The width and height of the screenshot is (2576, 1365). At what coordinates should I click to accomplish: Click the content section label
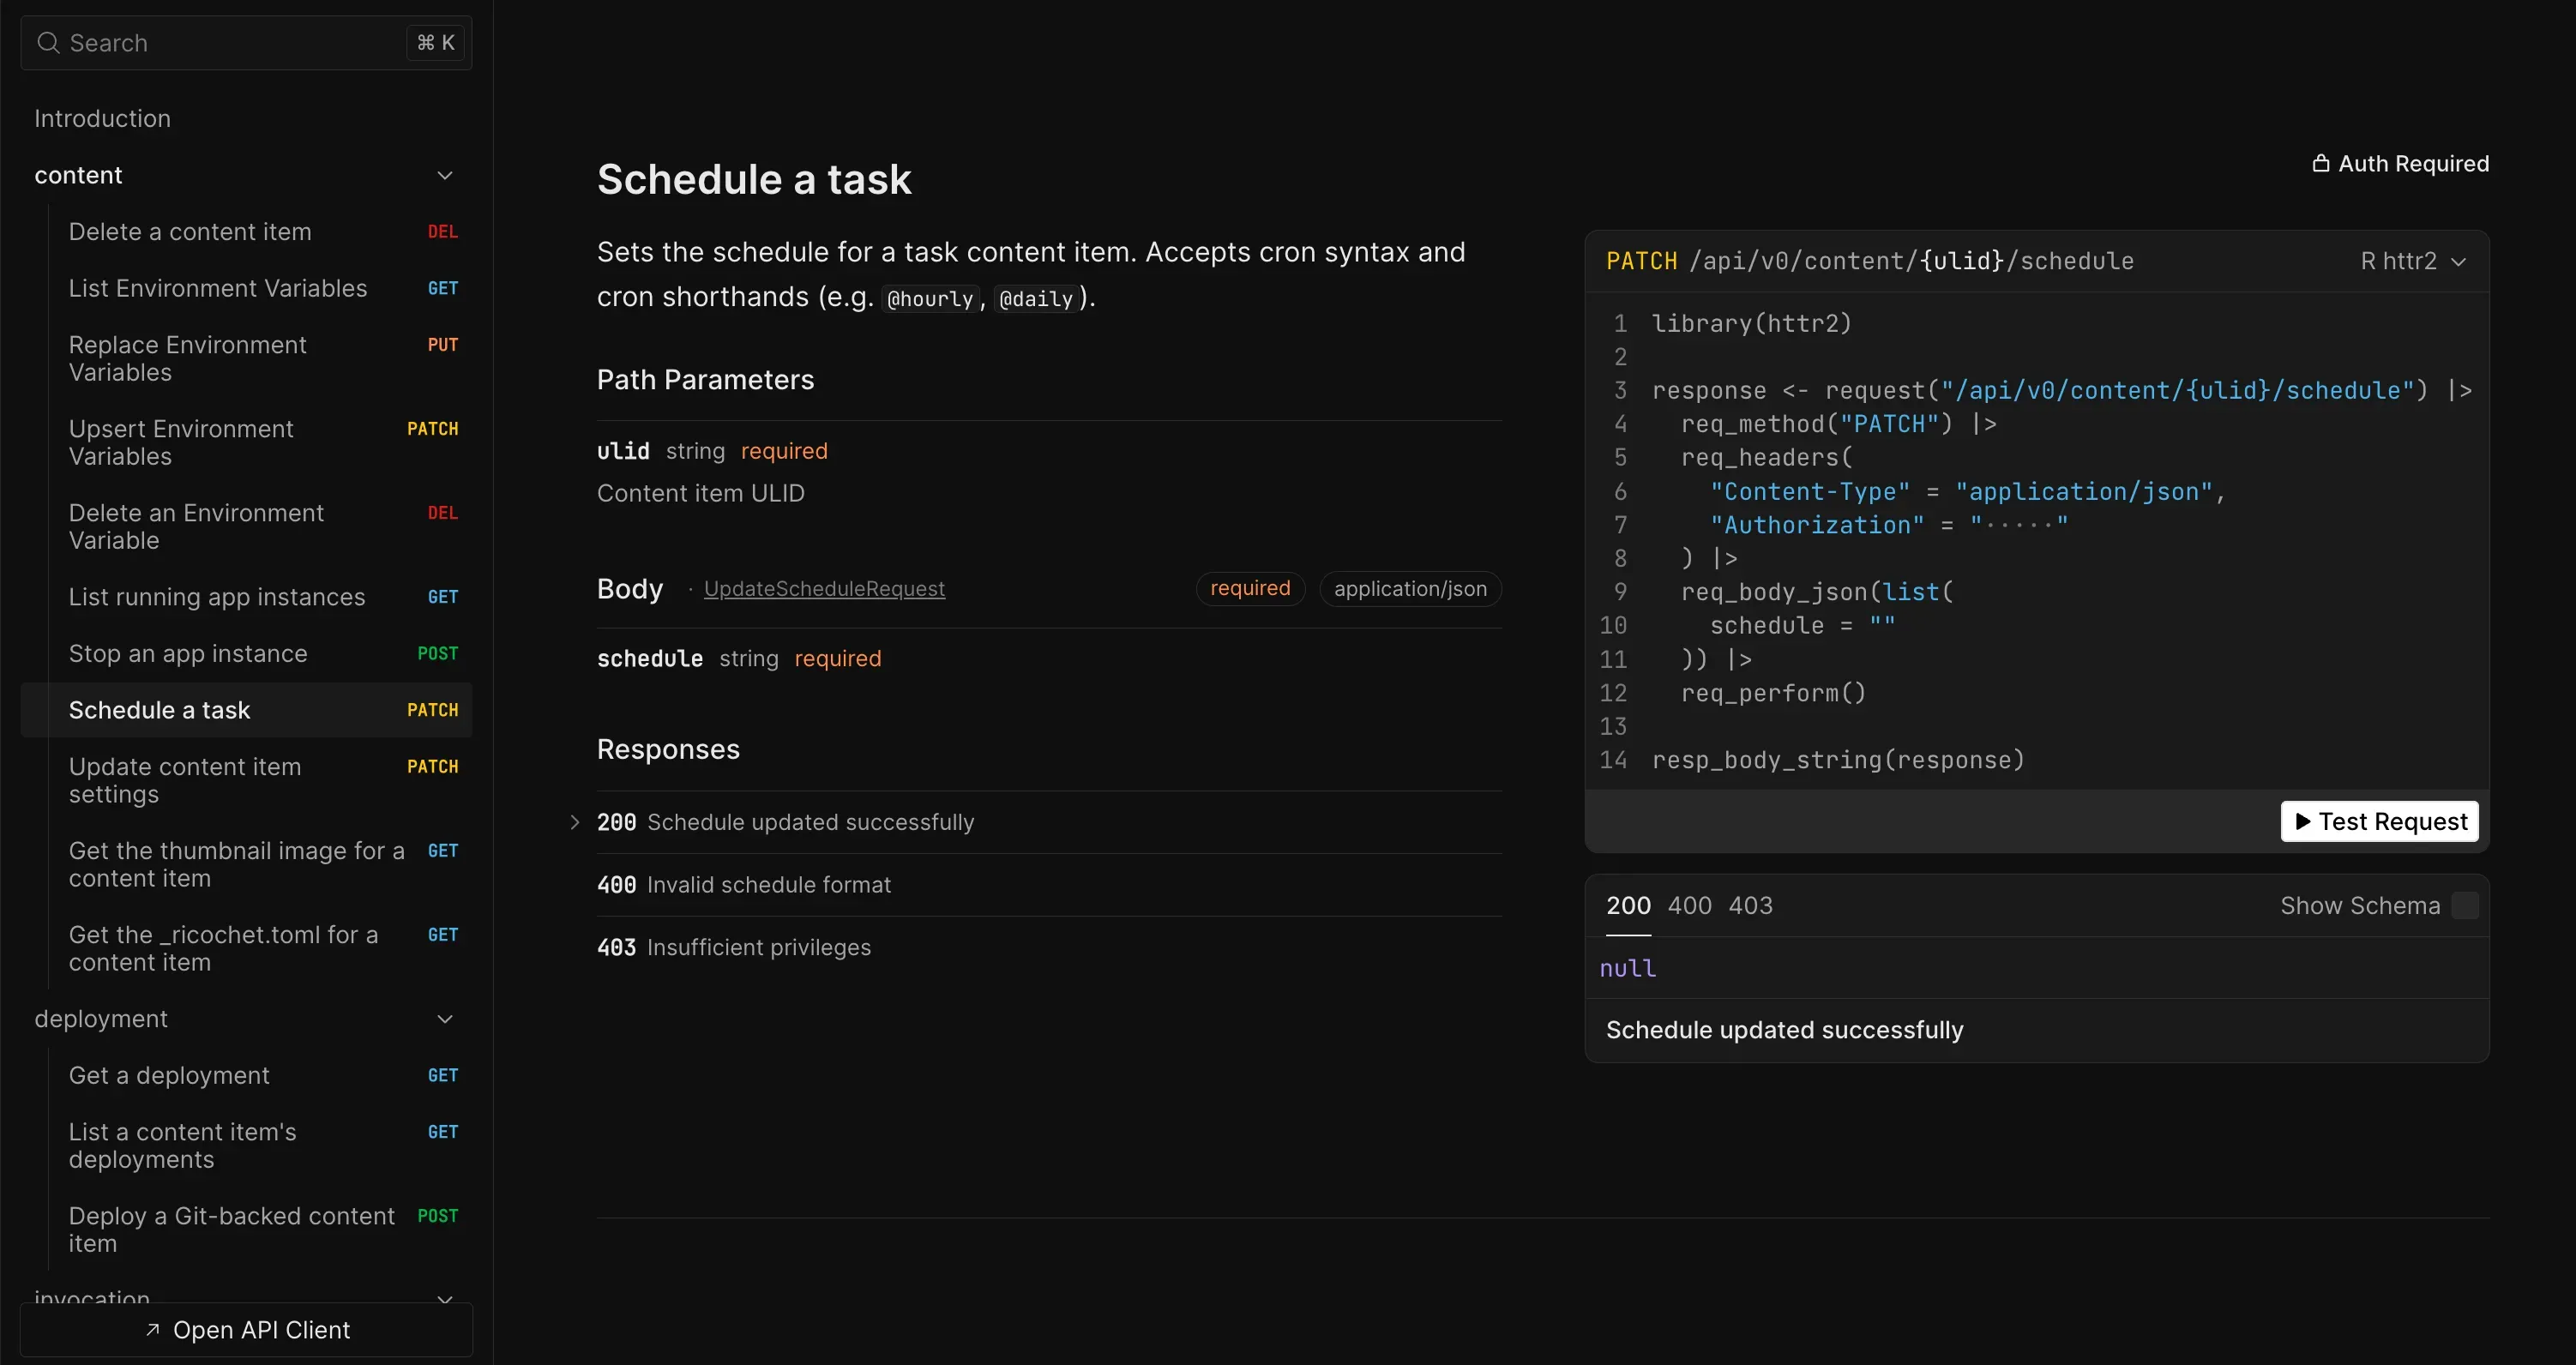point(78,175)
